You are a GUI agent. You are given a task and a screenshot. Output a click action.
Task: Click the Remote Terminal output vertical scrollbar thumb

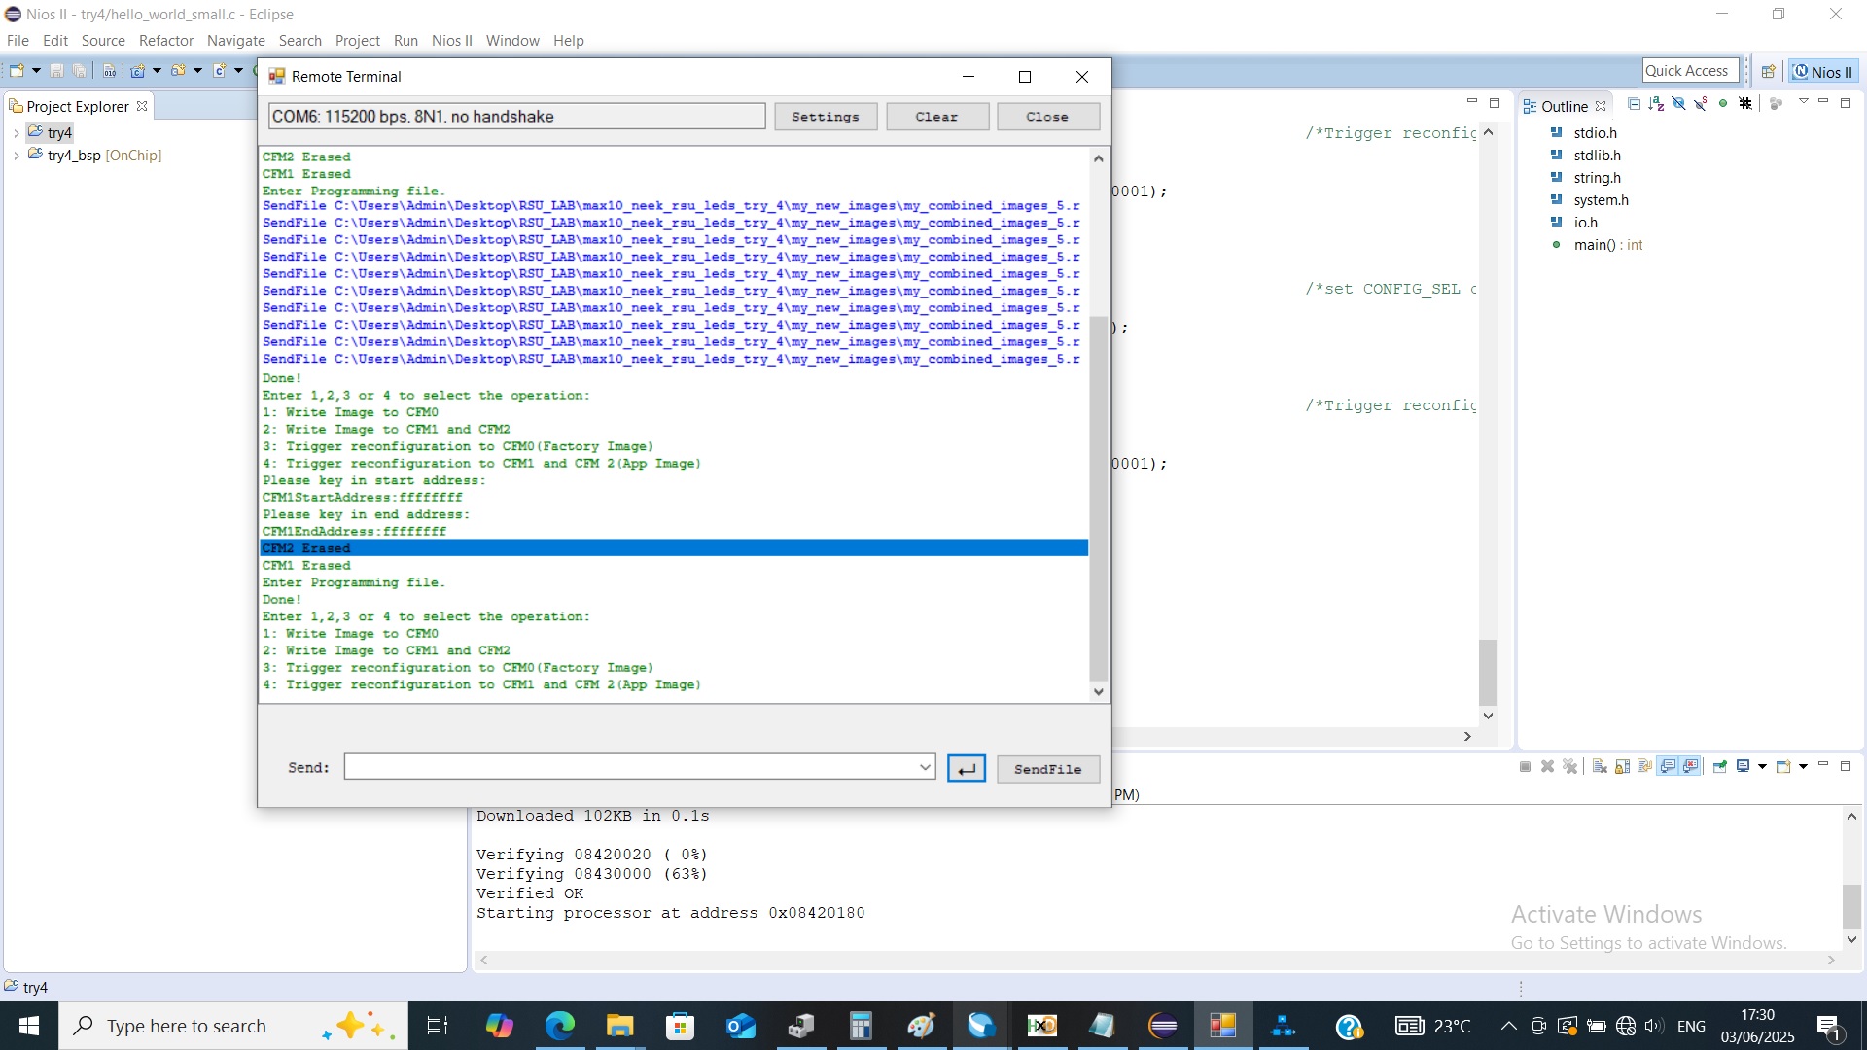pos(1099,499)
